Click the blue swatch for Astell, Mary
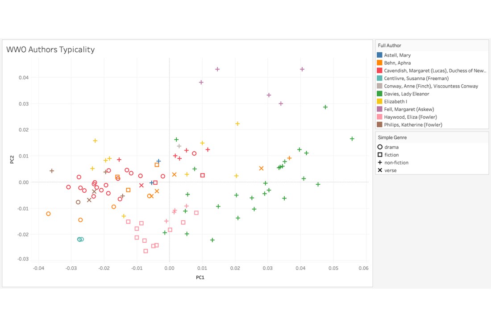This screenshot has height=327, width=491. 380,54
